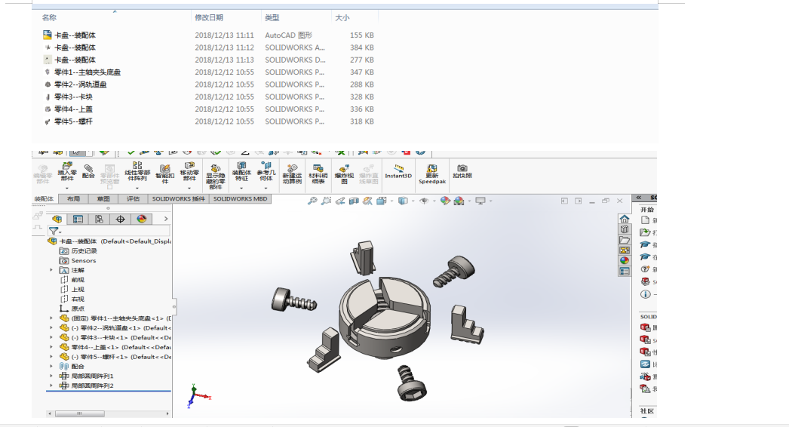The height and width of the screenshot is (427, 789).
Task: Take a 拍快照 snapshot
Action: (x=462, y=171)
